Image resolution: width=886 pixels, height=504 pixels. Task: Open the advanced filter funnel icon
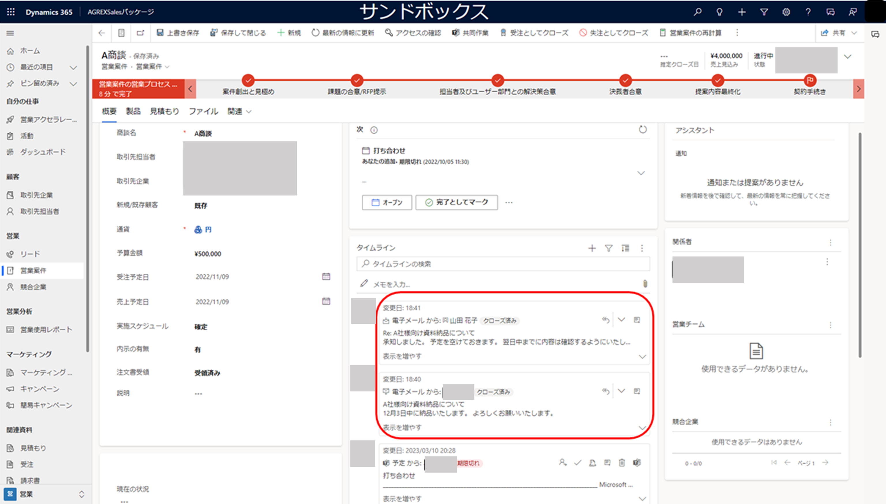click(x=764, y=12)
